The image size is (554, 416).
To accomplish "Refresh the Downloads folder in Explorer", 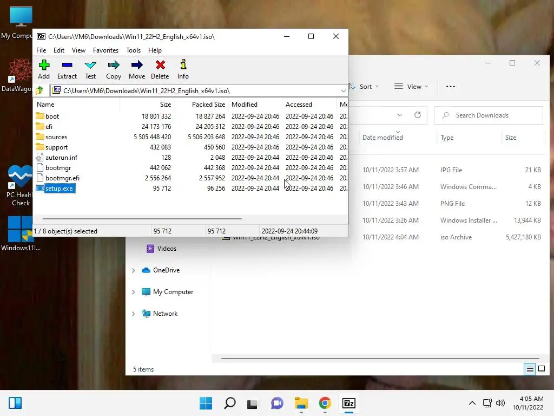I will [x=418, y=115].
